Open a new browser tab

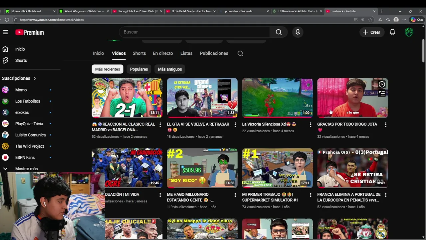(382, 11)
